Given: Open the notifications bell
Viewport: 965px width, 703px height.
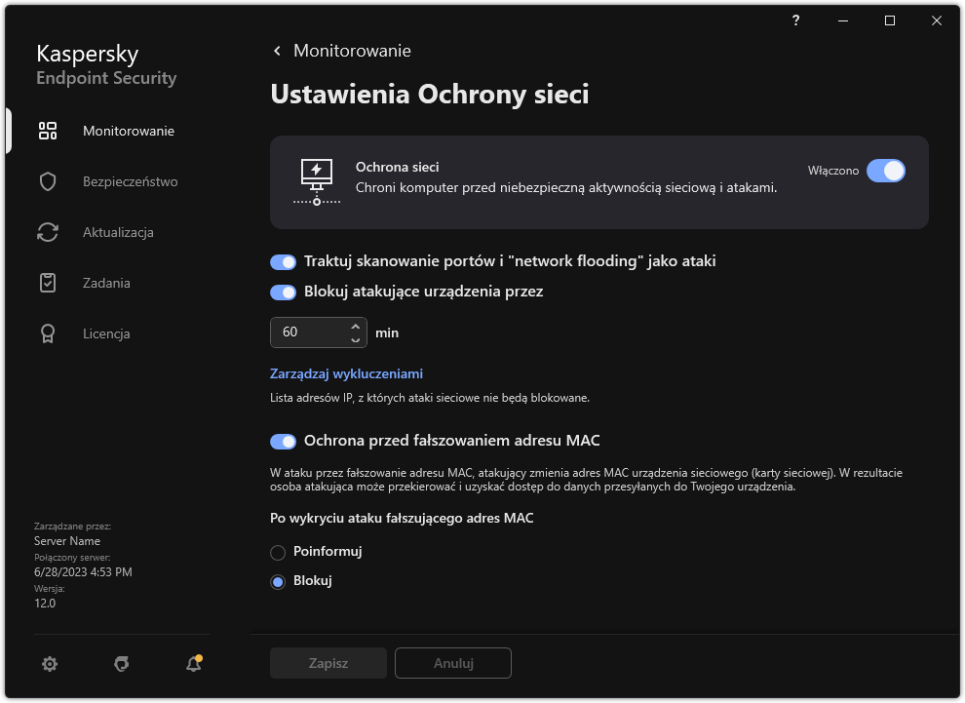Looking at the screenshot, I should point(192,663).
